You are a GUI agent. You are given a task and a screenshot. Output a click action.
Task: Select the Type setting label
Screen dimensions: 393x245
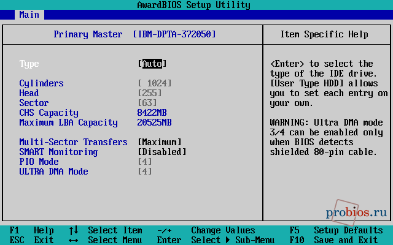[29, 64]
